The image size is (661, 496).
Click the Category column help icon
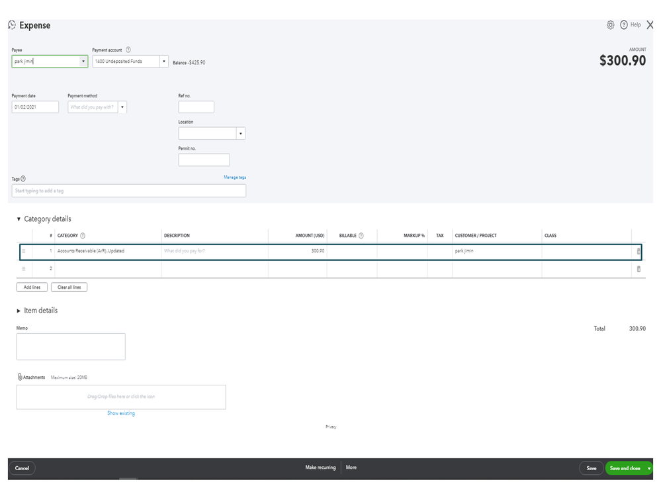point(83,236)
